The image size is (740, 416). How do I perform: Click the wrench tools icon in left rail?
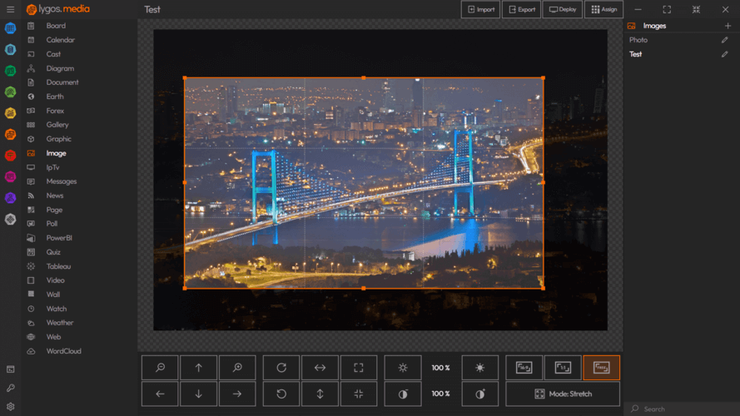pyautogui.click(x=10, y=388)
